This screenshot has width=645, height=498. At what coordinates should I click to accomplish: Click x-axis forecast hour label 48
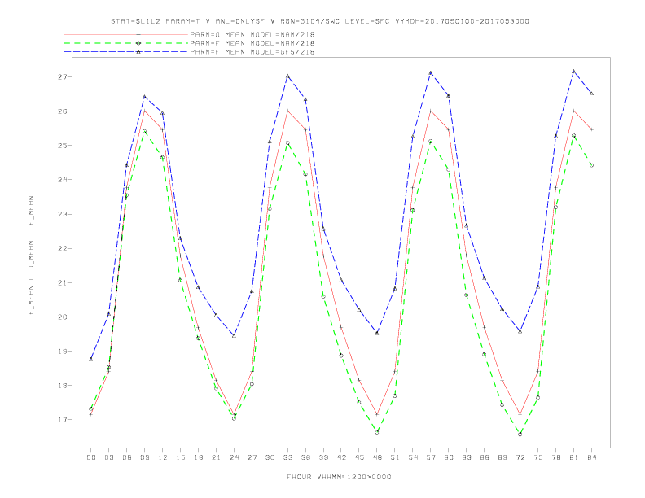[377, 457]
